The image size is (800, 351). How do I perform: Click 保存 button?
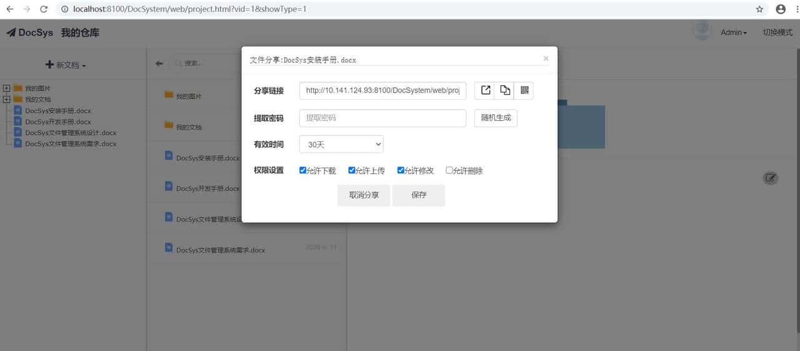coord(419,195)
